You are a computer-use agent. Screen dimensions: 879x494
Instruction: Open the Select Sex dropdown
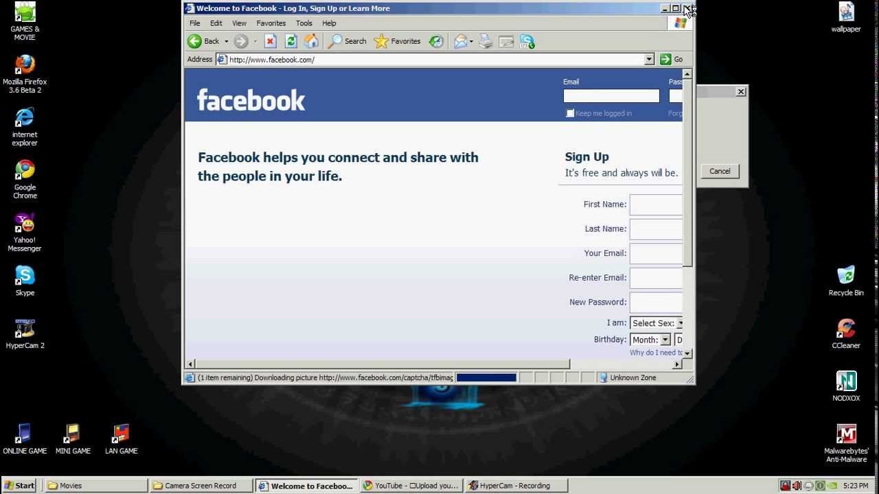point(657,323)
